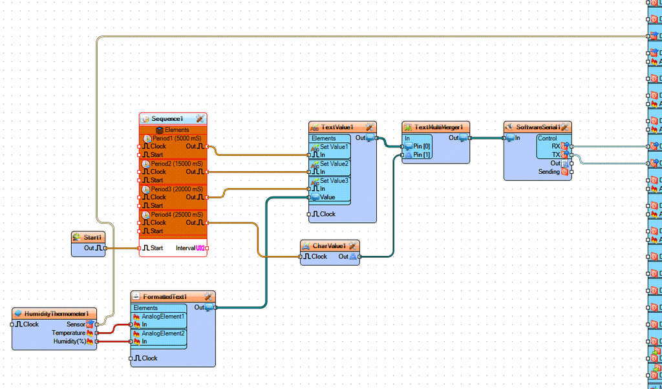Select the HumidityThermometer1 component icon
The height and width of the screenshot is (389, 662).
click(17, 313)
